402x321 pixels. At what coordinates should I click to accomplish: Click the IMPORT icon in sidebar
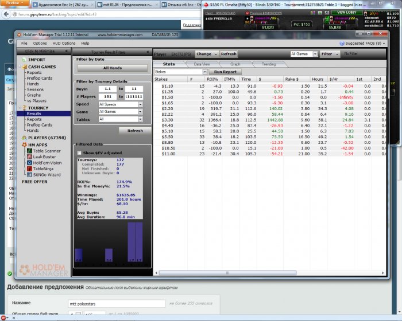(24, 60)
